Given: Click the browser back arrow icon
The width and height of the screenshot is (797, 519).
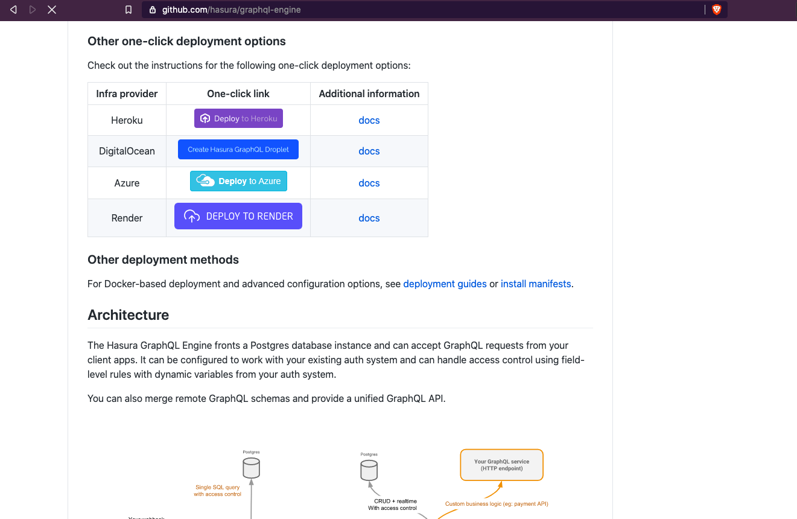Looking at the screenshot, I should point(13,10).
